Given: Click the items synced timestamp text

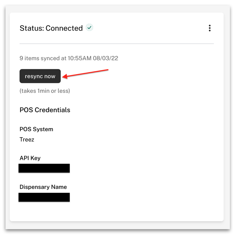Looking at the screenshot, I should coord(69,58).
